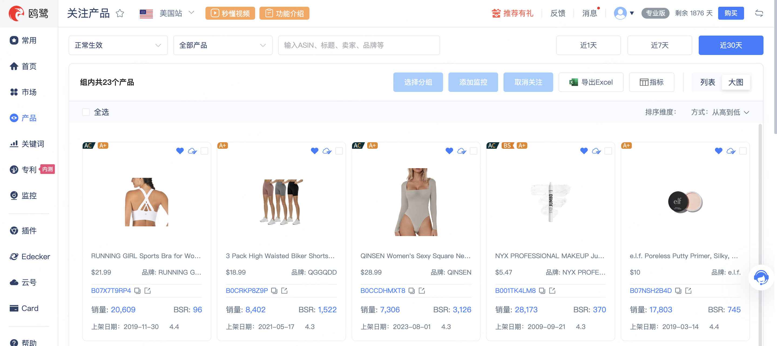Click the 购买 button
Image resolution: width=777 pixels, height=346 pixels.
[x=731, y=13]
